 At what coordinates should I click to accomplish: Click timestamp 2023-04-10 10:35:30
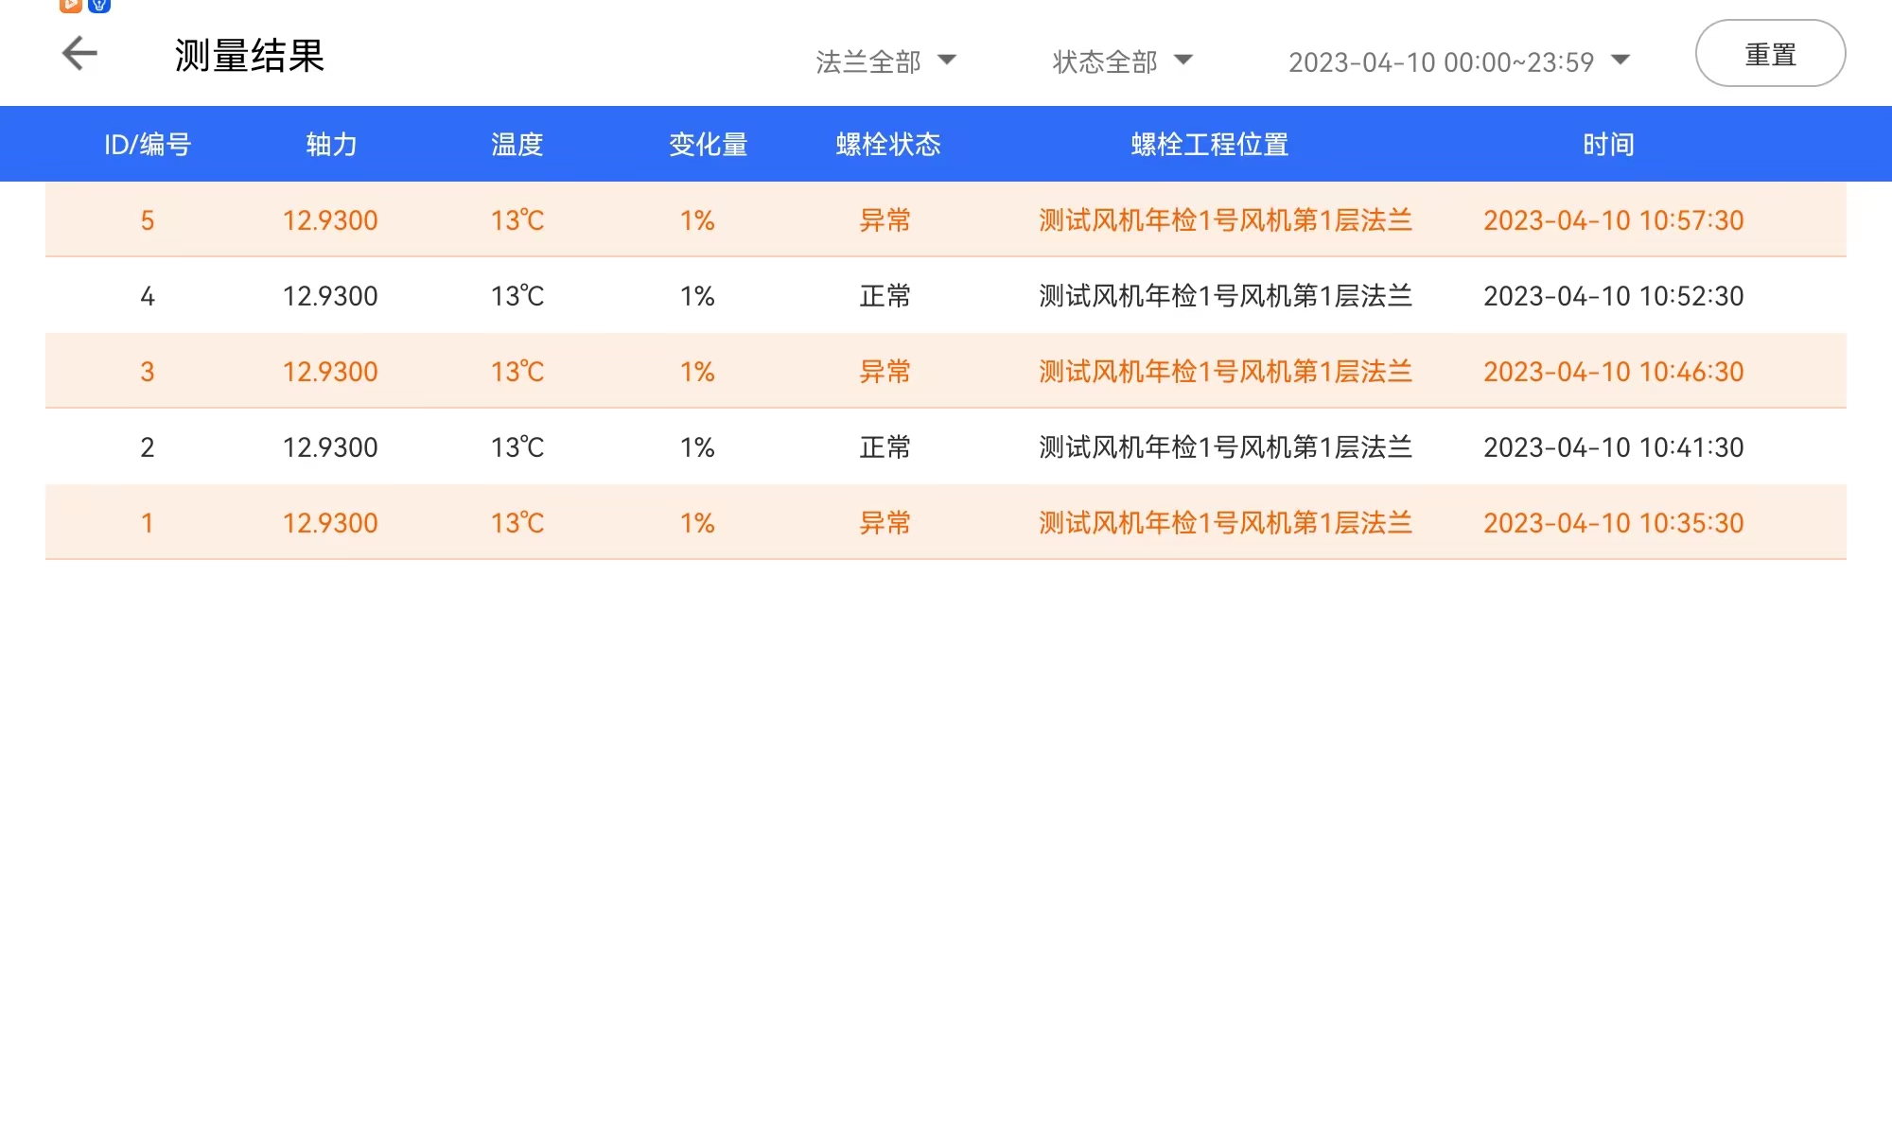(x=1613, y=523)
